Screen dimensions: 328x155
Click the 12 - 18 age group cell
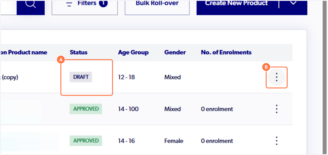click(x=126, y=77)
